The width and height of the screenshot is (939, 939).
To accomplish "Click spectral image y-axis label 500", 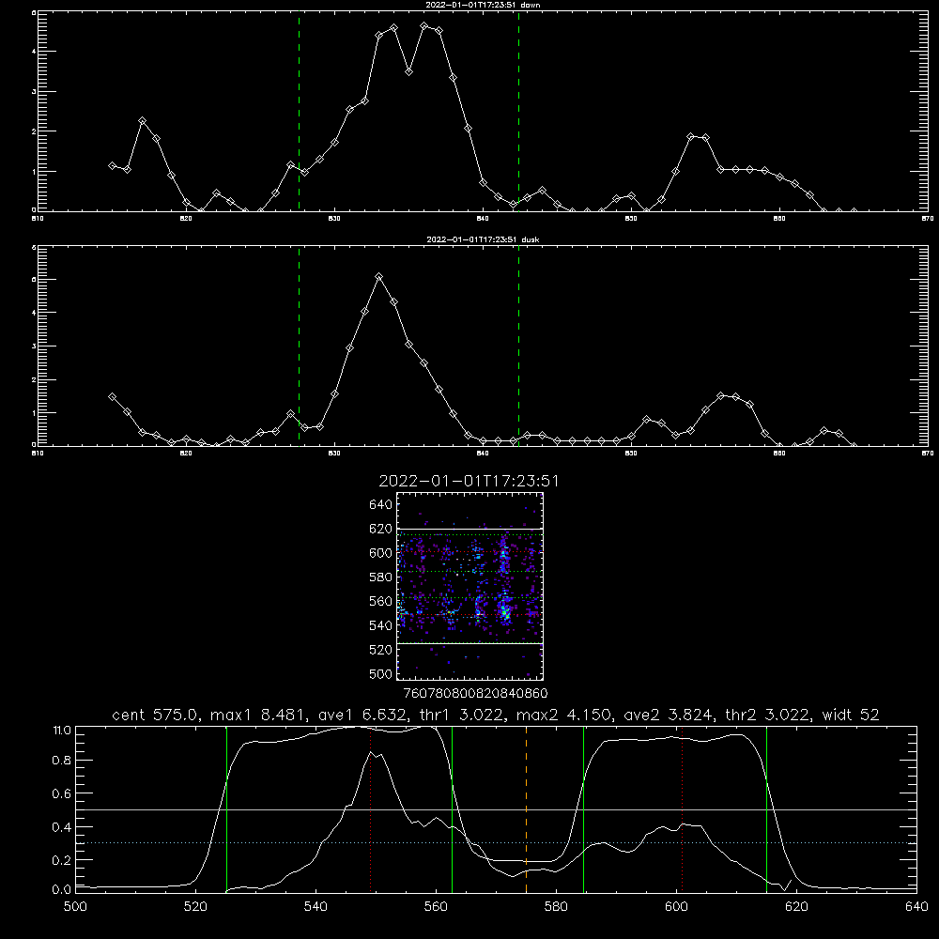I will (381, 673).
